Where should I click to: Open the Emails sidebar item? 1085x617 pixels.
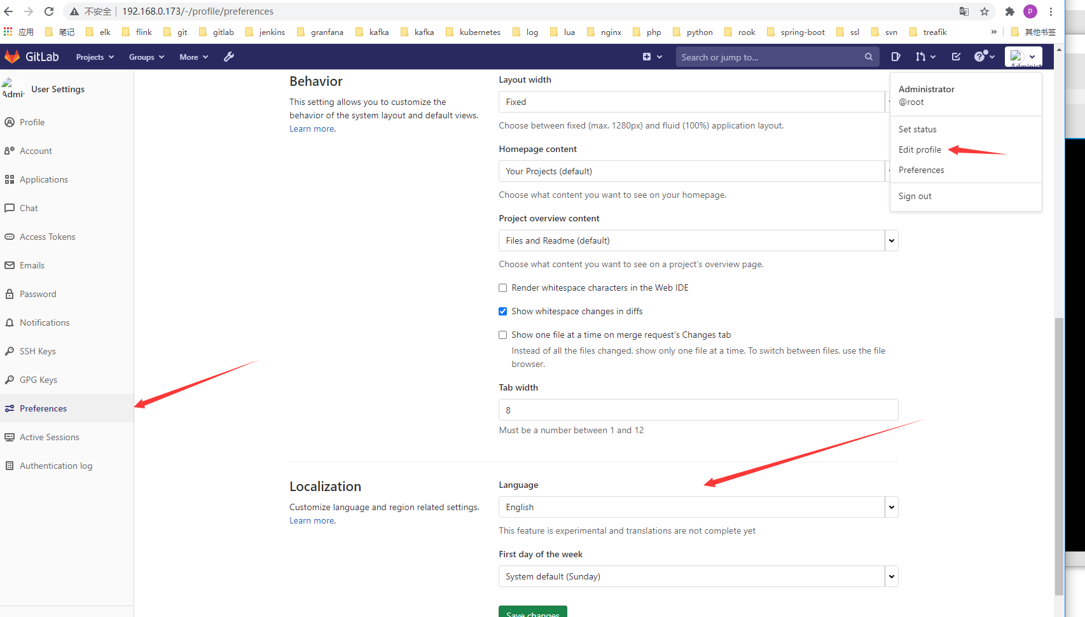(x=67, y=265)
